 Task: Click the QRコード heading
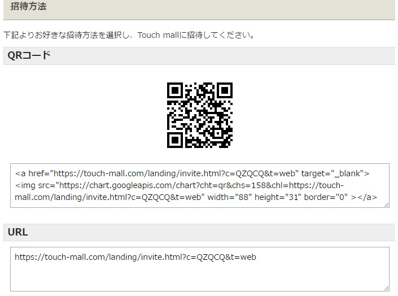point(199,56)
